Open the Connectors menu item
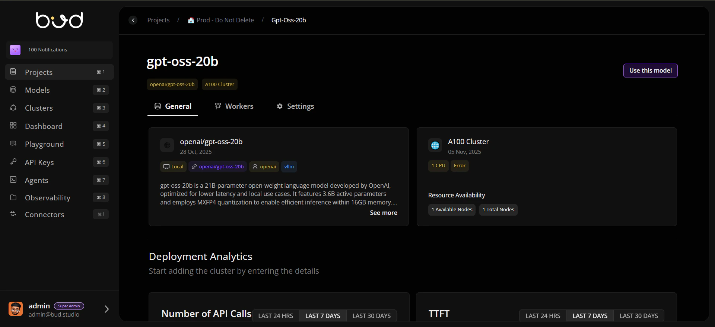 click(x=59, y=214)
